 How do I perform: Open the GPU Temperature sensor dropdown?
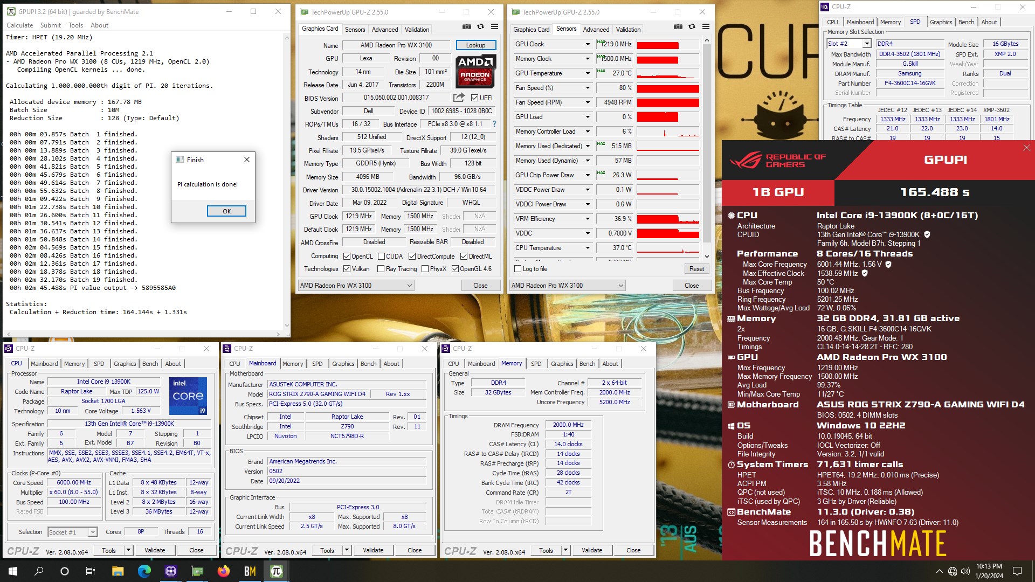click(x=588, y=73)
